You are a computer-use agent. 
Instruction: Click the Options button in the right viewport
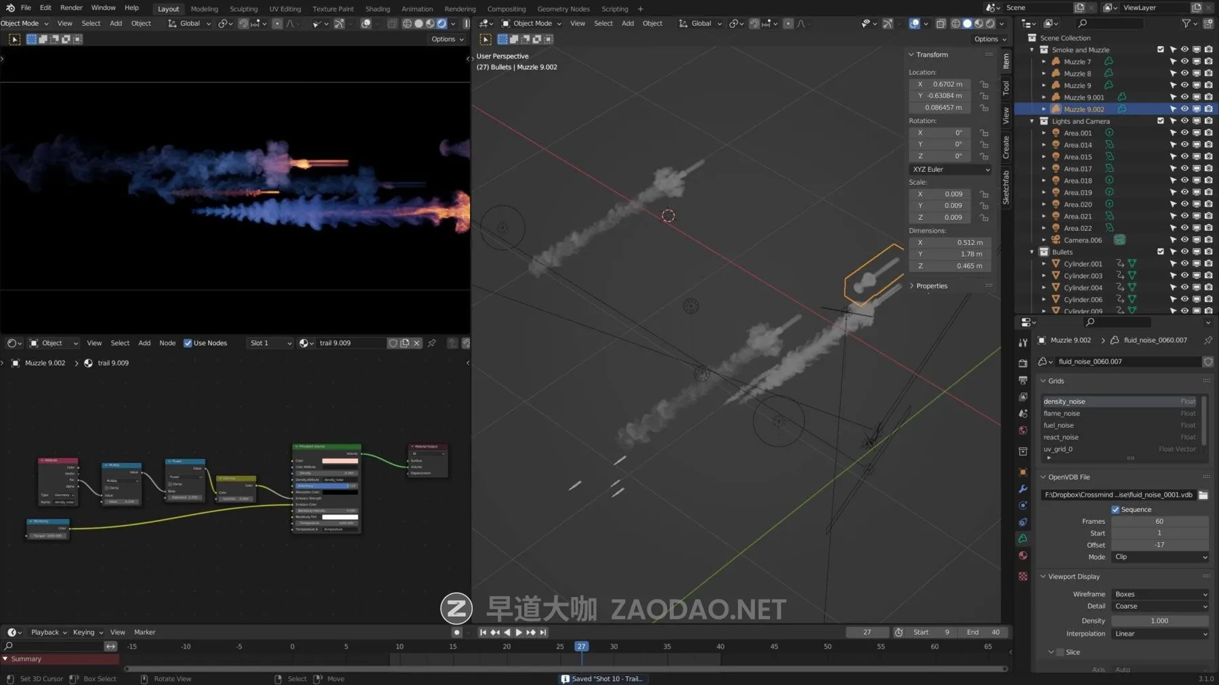click(989, 39)
